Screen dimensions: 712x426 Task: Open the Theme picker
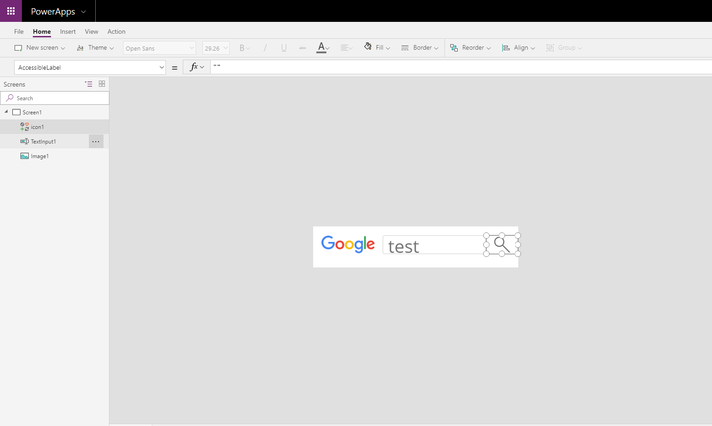95,47
